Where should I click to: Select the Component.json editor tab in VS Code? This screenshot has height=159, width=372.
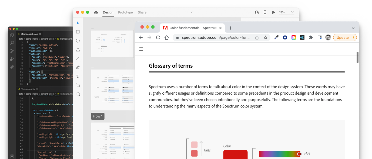point(29,34)
